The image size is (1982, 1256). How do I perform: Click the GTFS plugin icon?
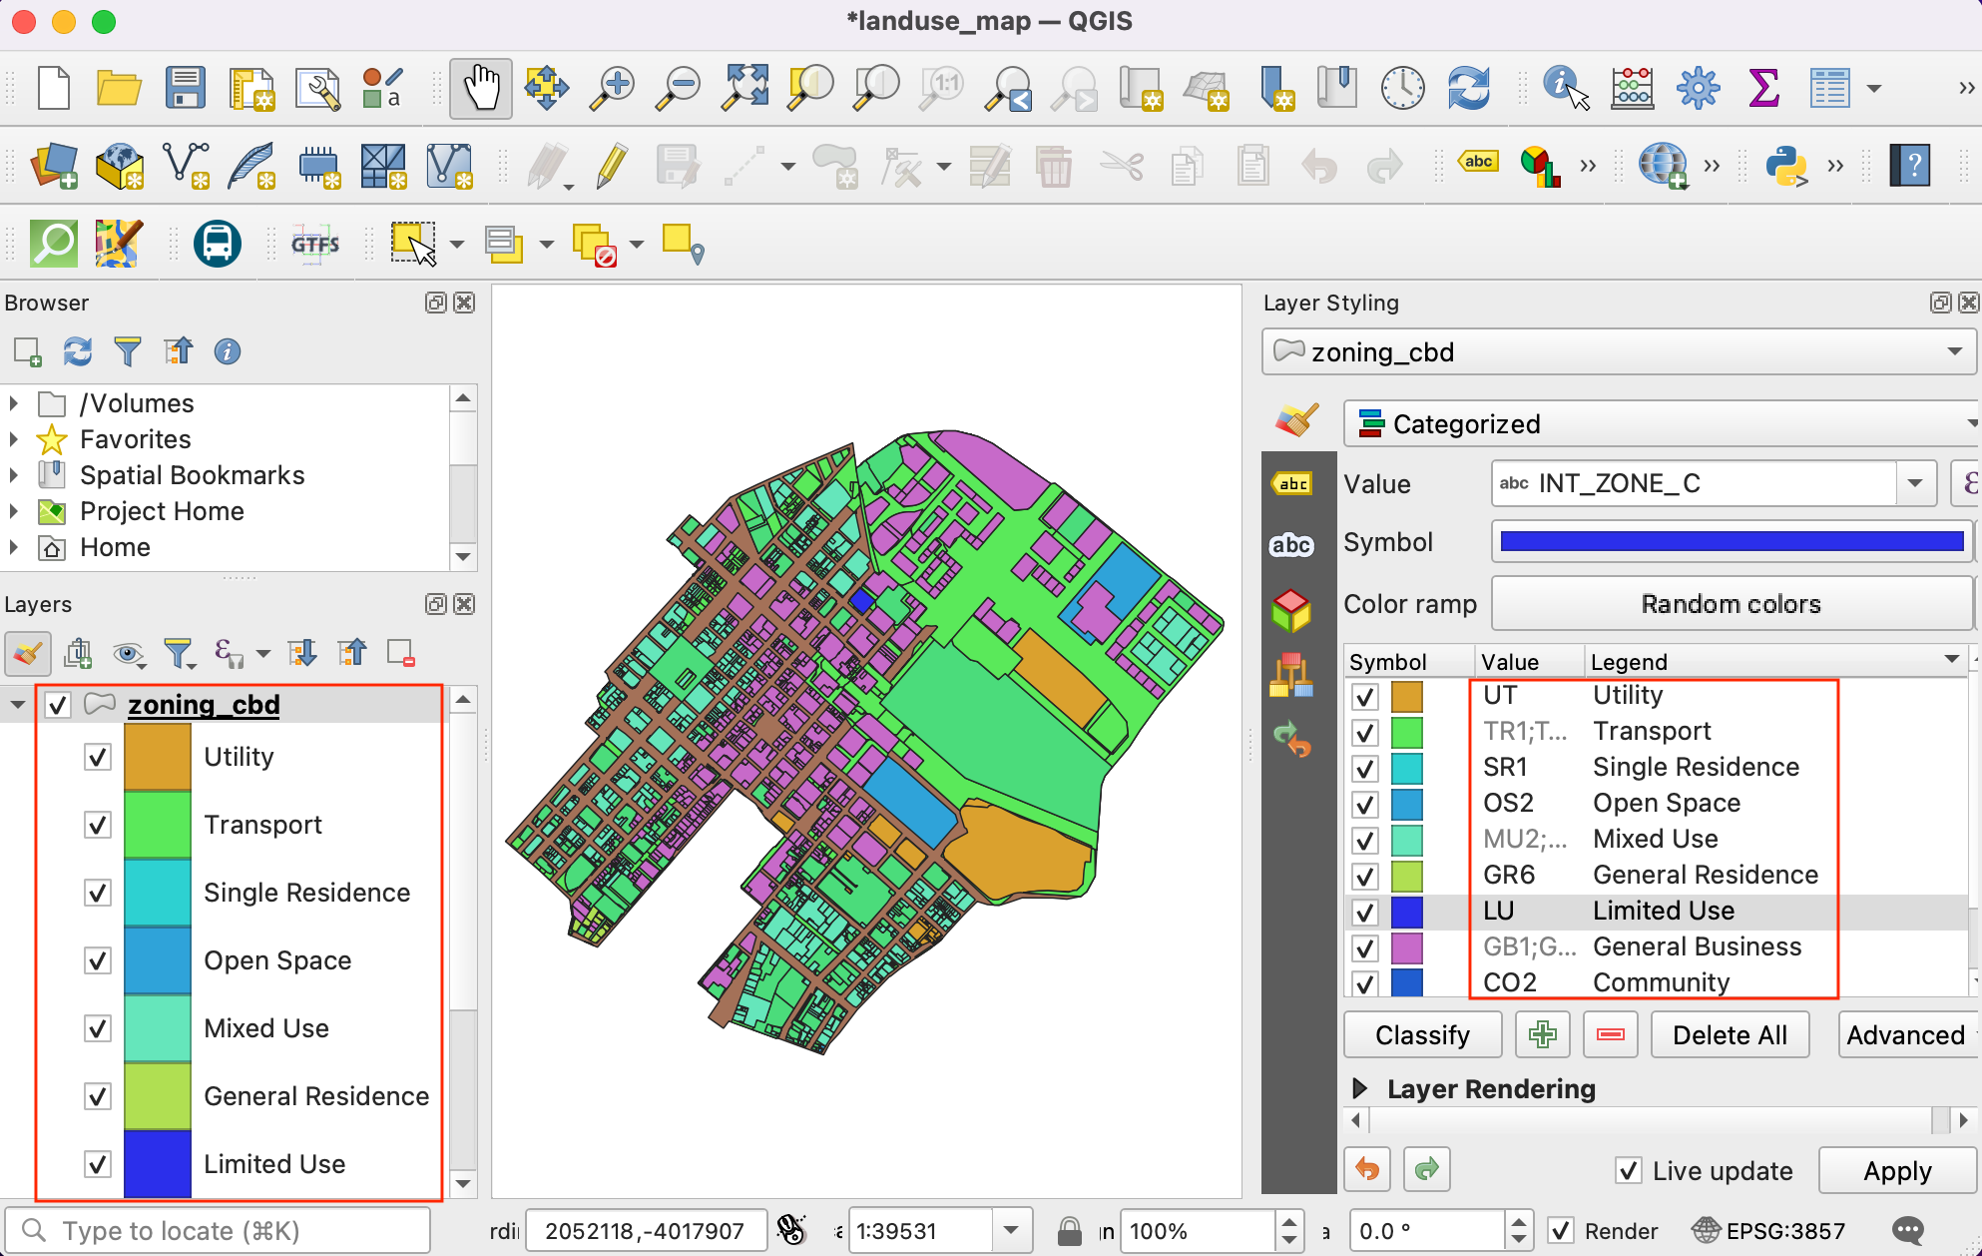tap(315, 244)
